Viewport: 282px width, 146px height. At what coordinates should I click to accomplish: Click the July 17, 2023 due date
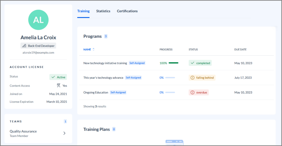(x=243, y=78)
